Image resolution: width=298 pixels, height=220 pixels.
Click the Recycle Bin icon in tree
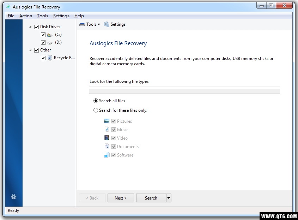click(x=50, y=58)
